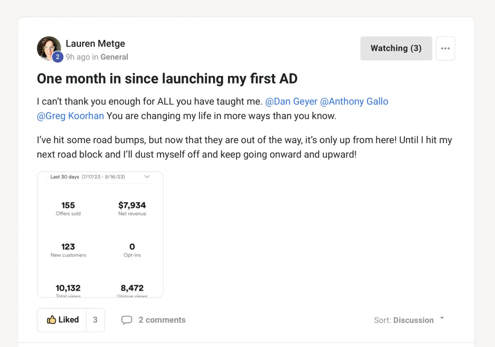Enlarge the attached sales stats image
This screenshot has width=495, height=347.
click(100, 239)
